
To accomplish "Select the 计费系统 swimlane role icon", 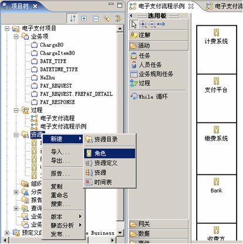I will click(x=216, y=33).
